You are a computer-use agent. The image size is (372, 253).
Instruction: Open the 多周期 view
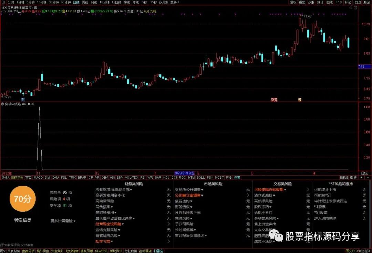[x=164, y=2]
